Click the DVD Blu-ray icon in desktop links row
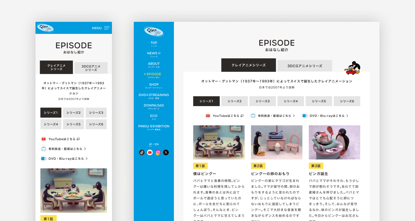415x221 pixels. (305, 116)
